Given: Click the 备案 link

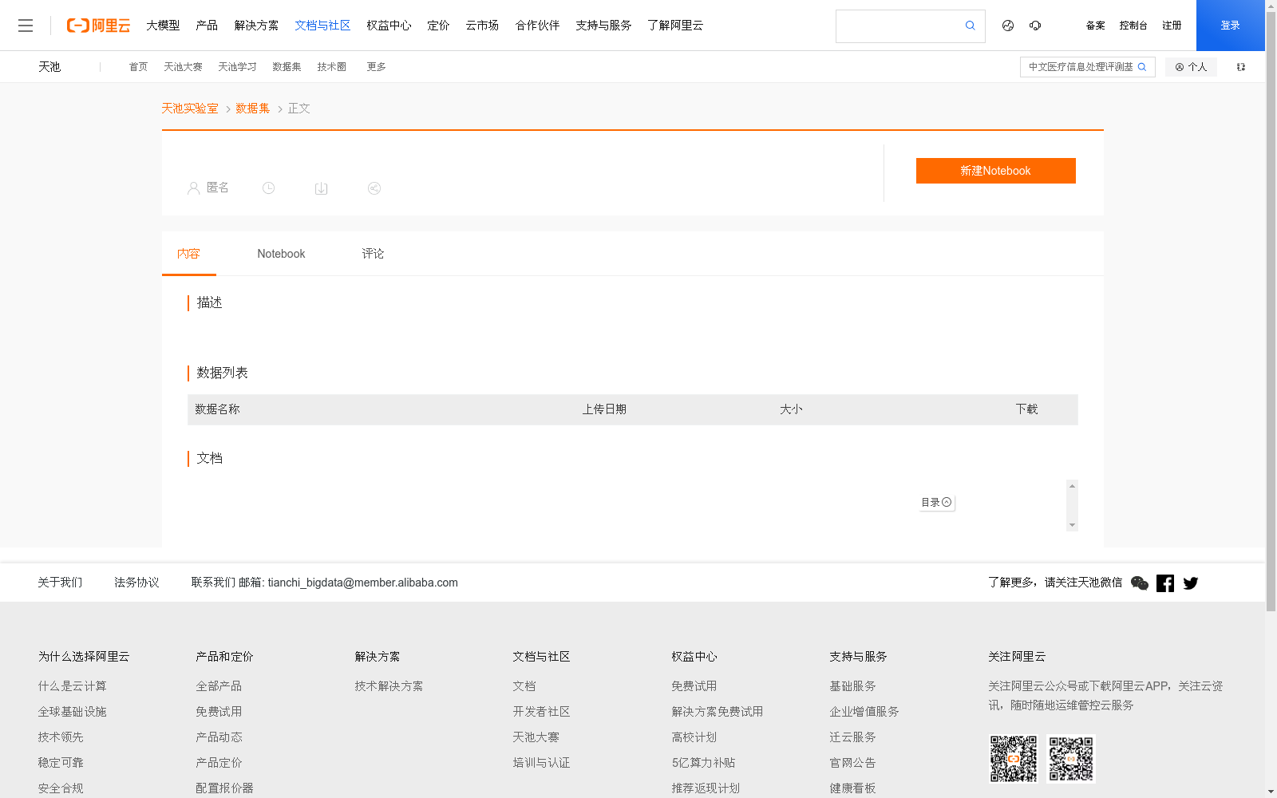Looking at the screenshot, I should coord(1095,26).
